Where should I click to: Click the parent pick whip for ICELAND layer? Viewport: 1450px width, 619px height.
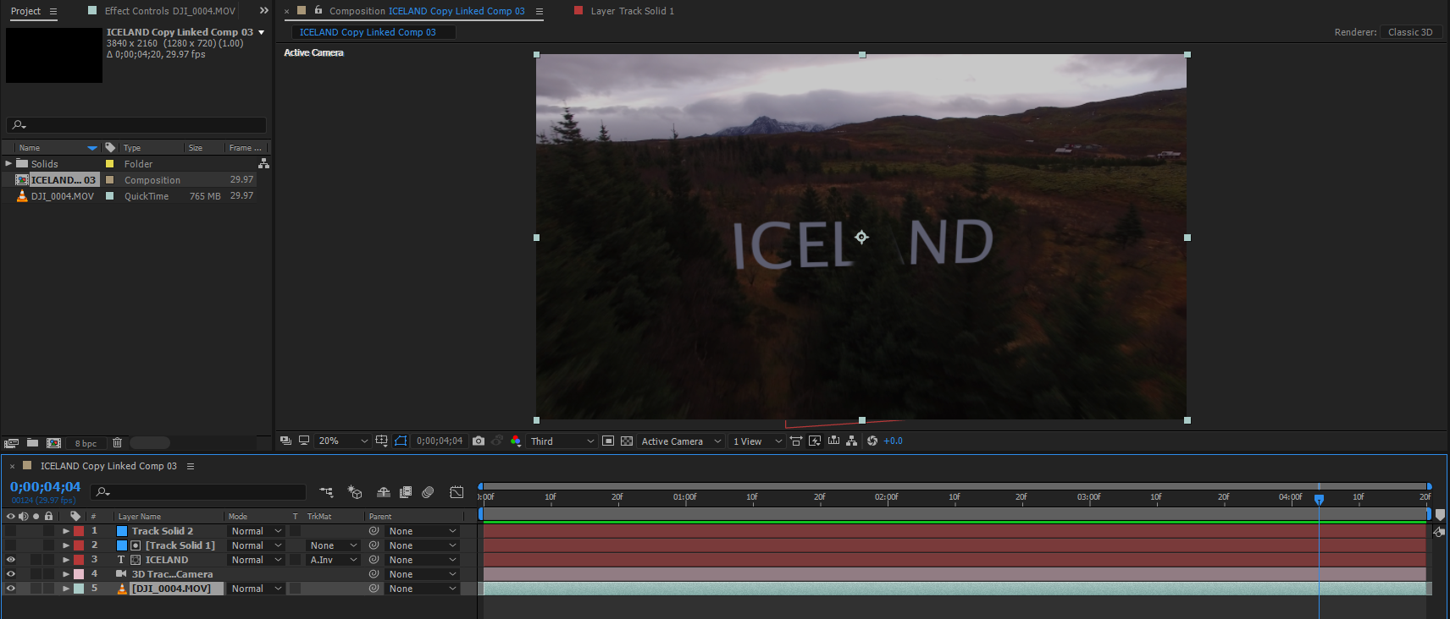pos(374,560)
